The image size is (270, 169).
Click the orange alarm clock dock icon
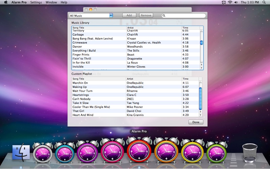coord(166,151)
